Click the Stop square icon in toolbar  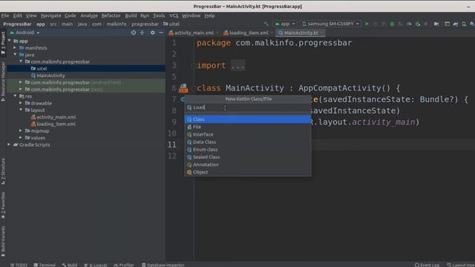pos(426,24)
